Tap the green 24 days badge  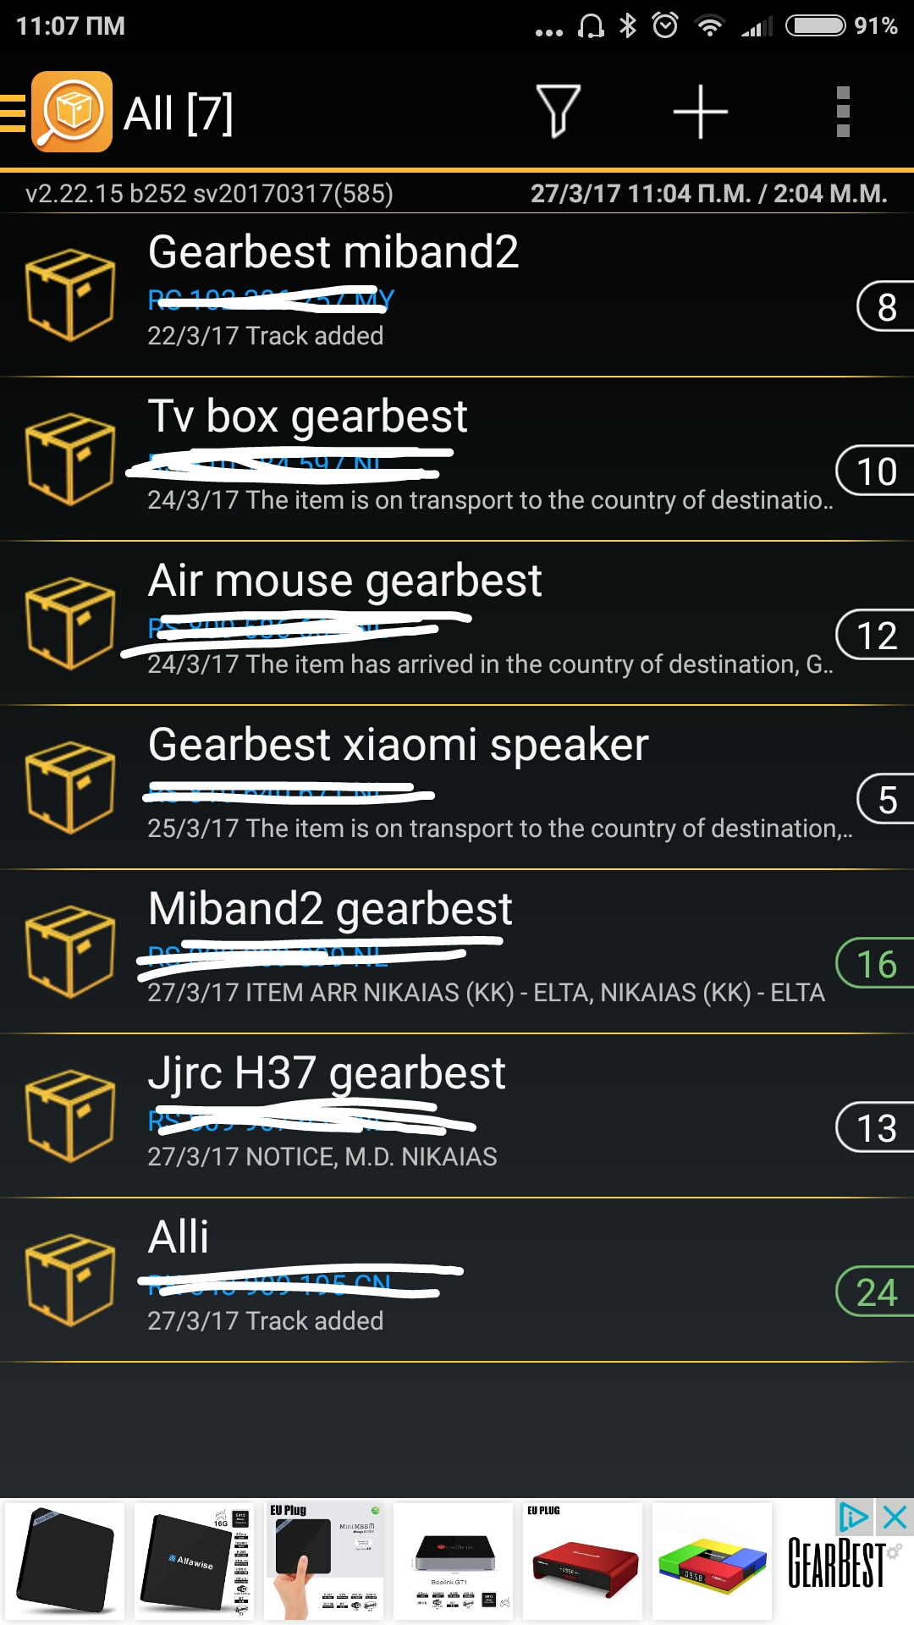[x=876, y=1292]
